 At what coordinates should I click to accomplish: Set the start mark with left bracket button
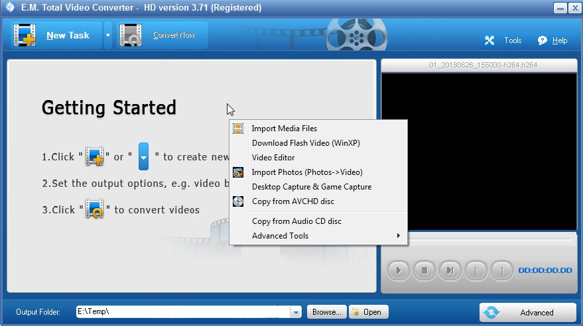click(x=476, y=270)
